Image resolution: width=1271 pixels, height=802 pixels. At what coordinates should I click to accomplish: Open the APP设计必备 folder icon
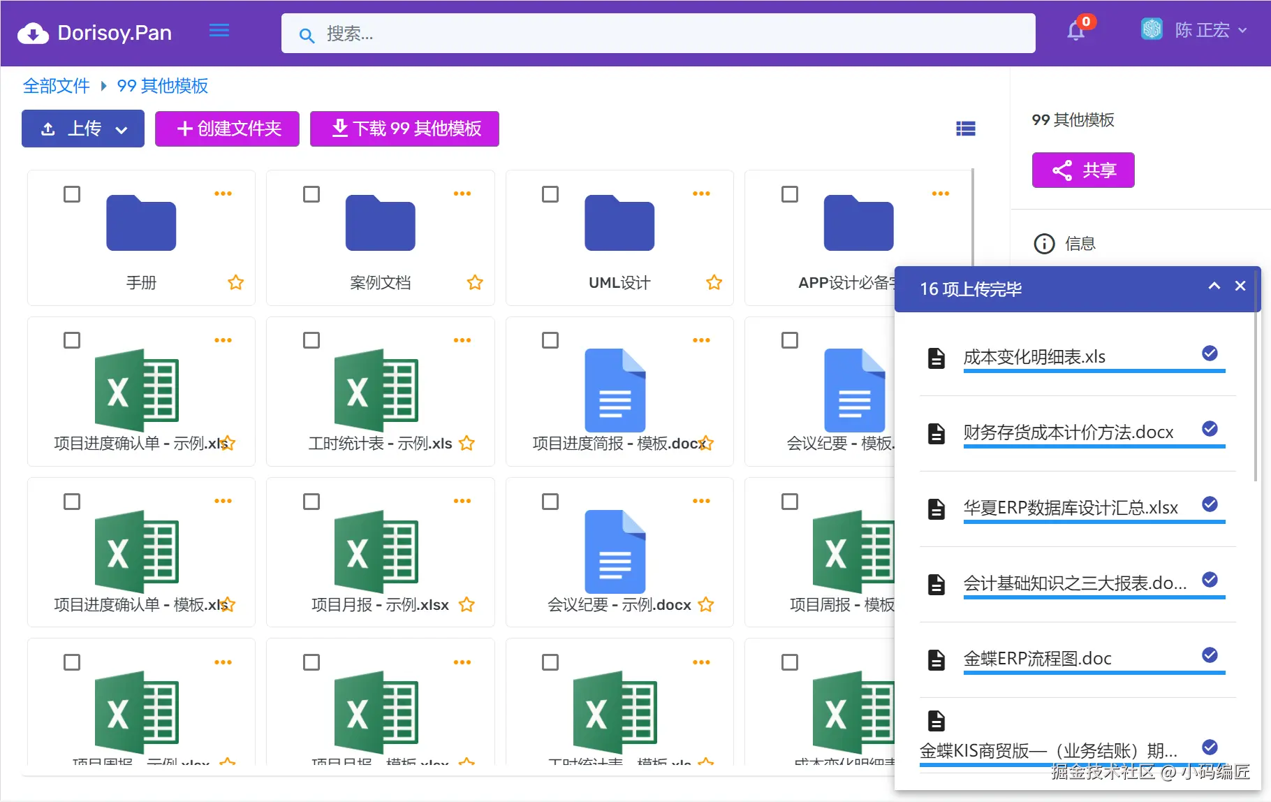pyautogui.click(x=859, y=223)
